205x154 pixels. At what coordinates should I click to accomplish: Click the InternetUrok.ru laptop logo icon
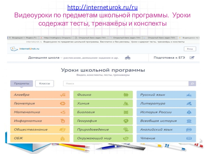(14, 49)
